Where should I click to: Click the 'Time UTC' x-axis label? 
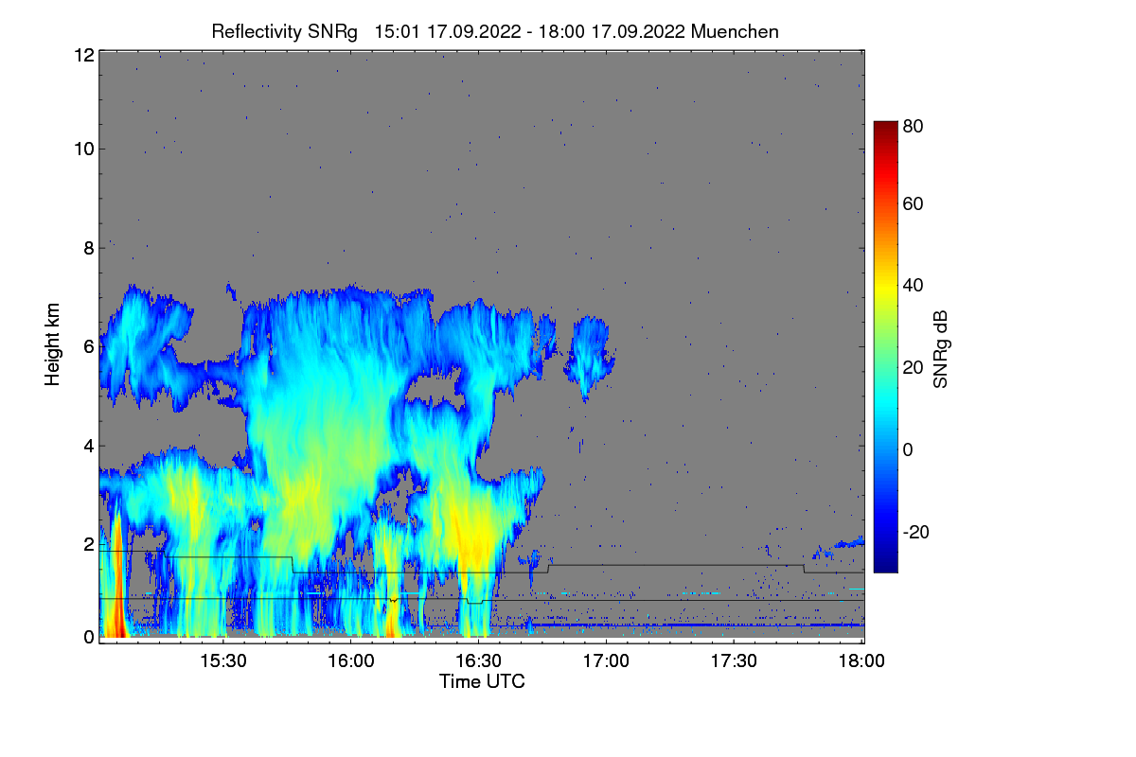pos(482,681)
